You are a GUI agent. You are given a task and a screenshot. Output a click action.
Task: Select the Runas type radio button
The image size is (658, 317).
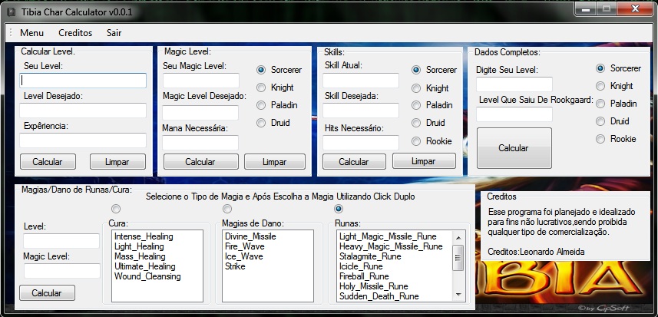coord(338,209)
